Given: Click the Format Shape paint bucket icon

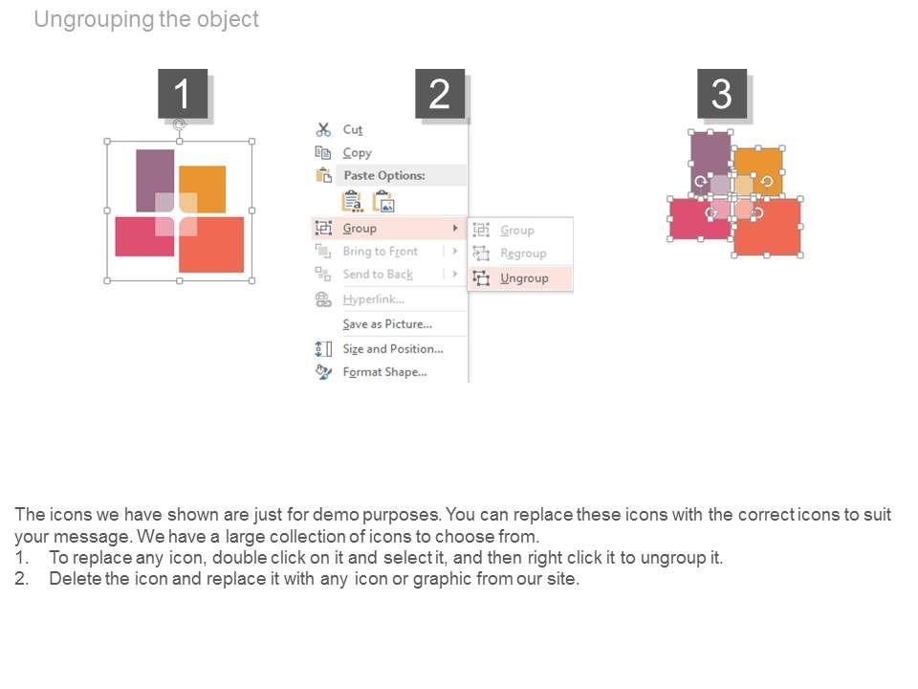Looking at the screenshot, I should (323, 371).
